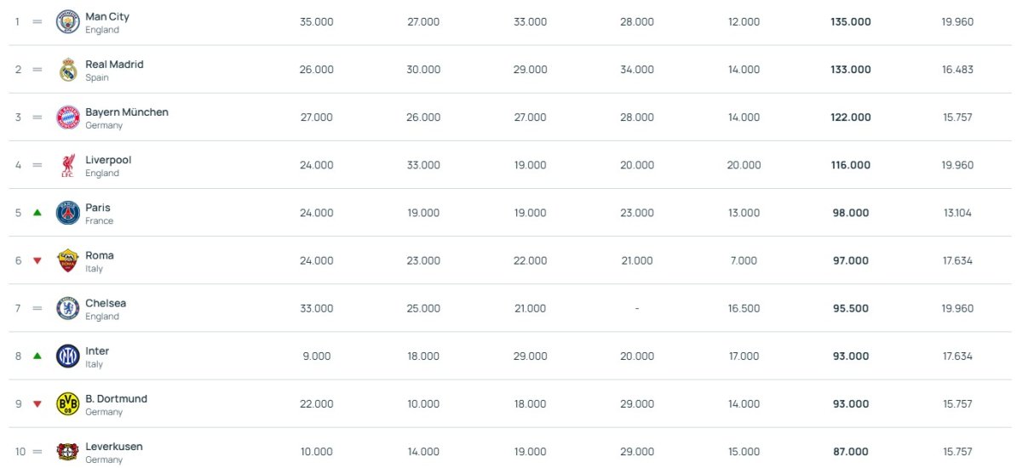Viewport: 1022px width, 468px height.
Task: Click the Bayern München club crest
Action: point(68,117)
